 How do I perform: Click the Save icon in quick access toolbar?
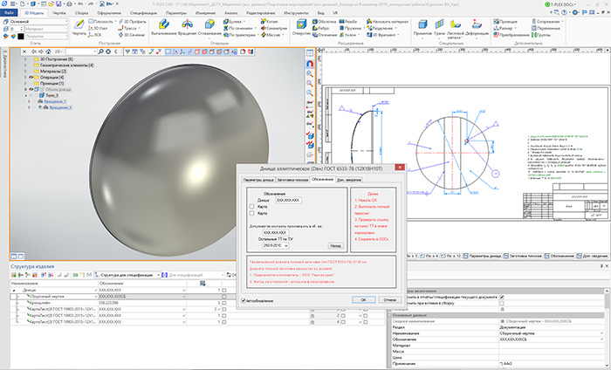point(58,3)
